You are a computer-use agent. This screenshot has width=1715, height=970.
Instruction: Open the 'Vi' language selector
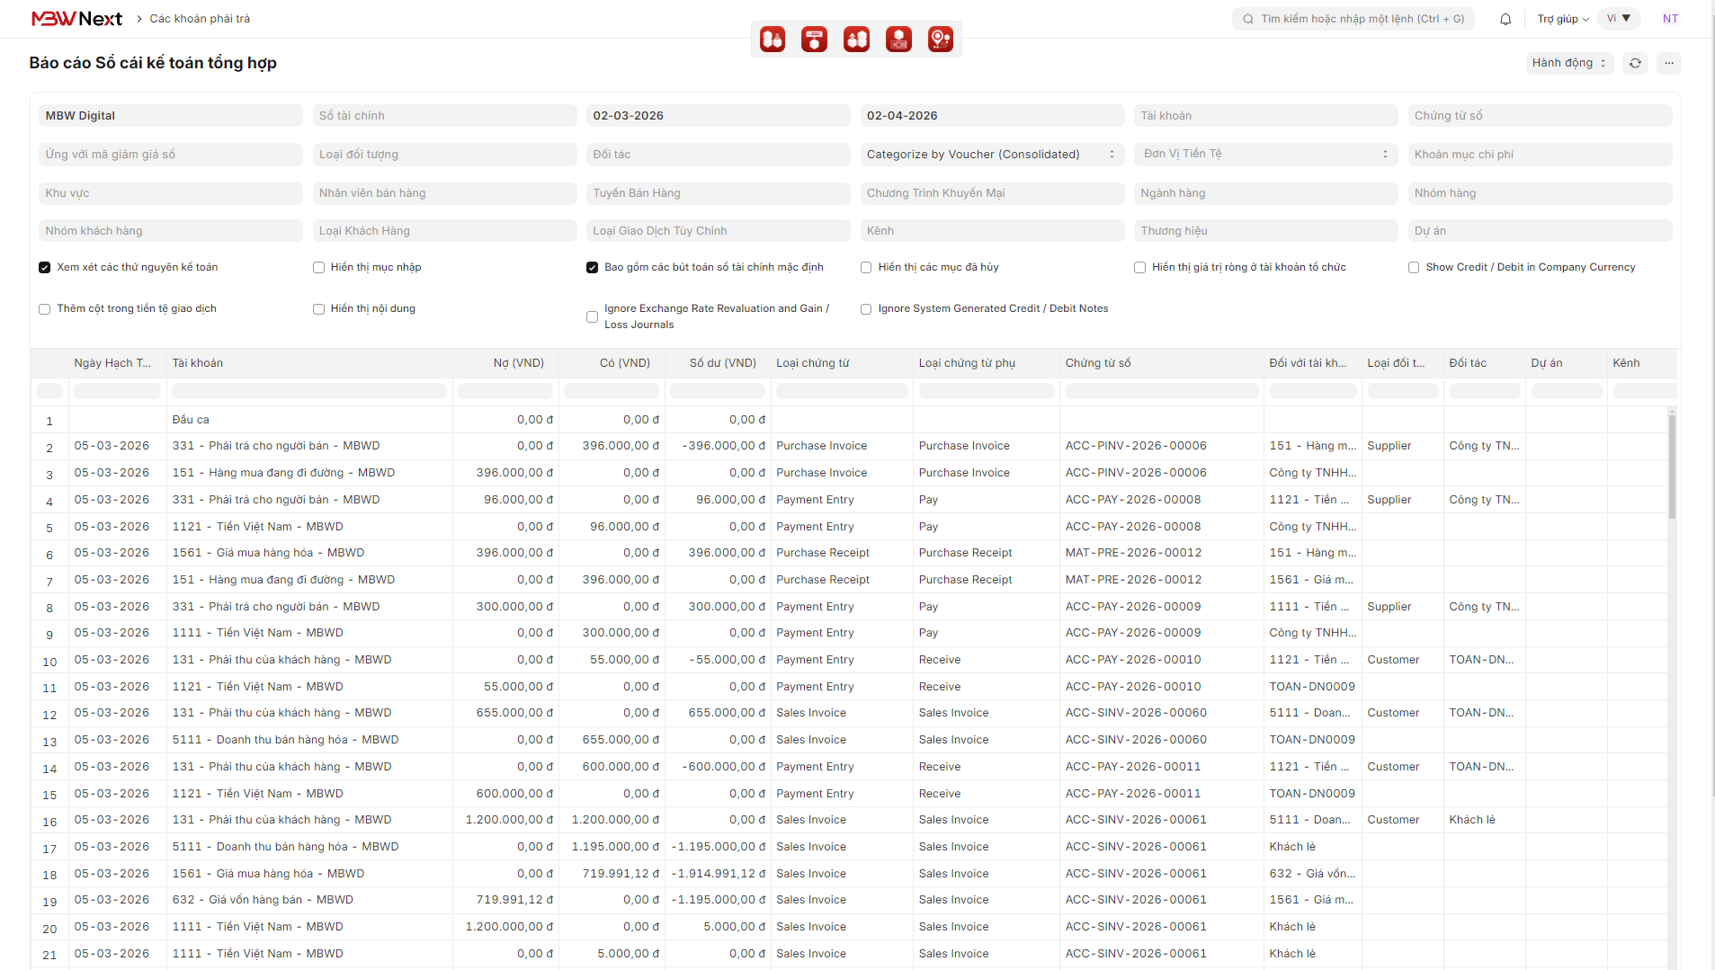pyautogui.click(x=1619, y=19)
